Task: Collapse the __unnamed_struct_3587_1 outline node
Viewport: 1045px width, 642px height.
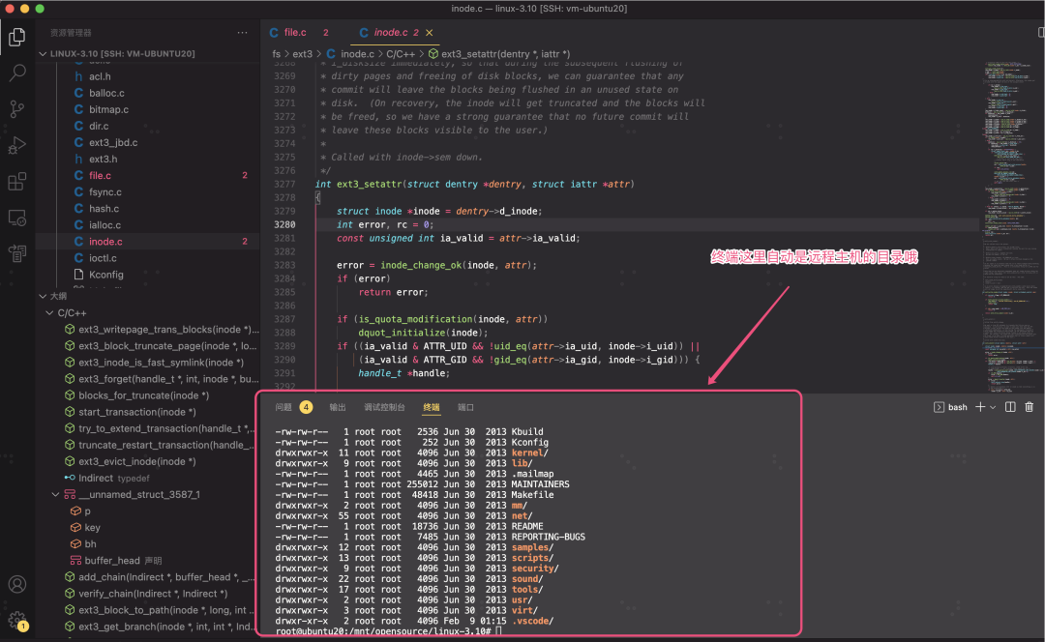Action: 56,494
